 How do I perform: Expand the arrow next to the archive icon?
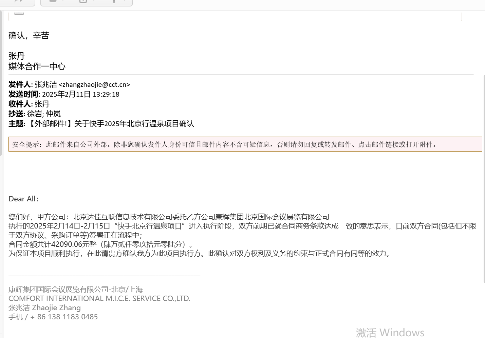[x=94, y=1]
